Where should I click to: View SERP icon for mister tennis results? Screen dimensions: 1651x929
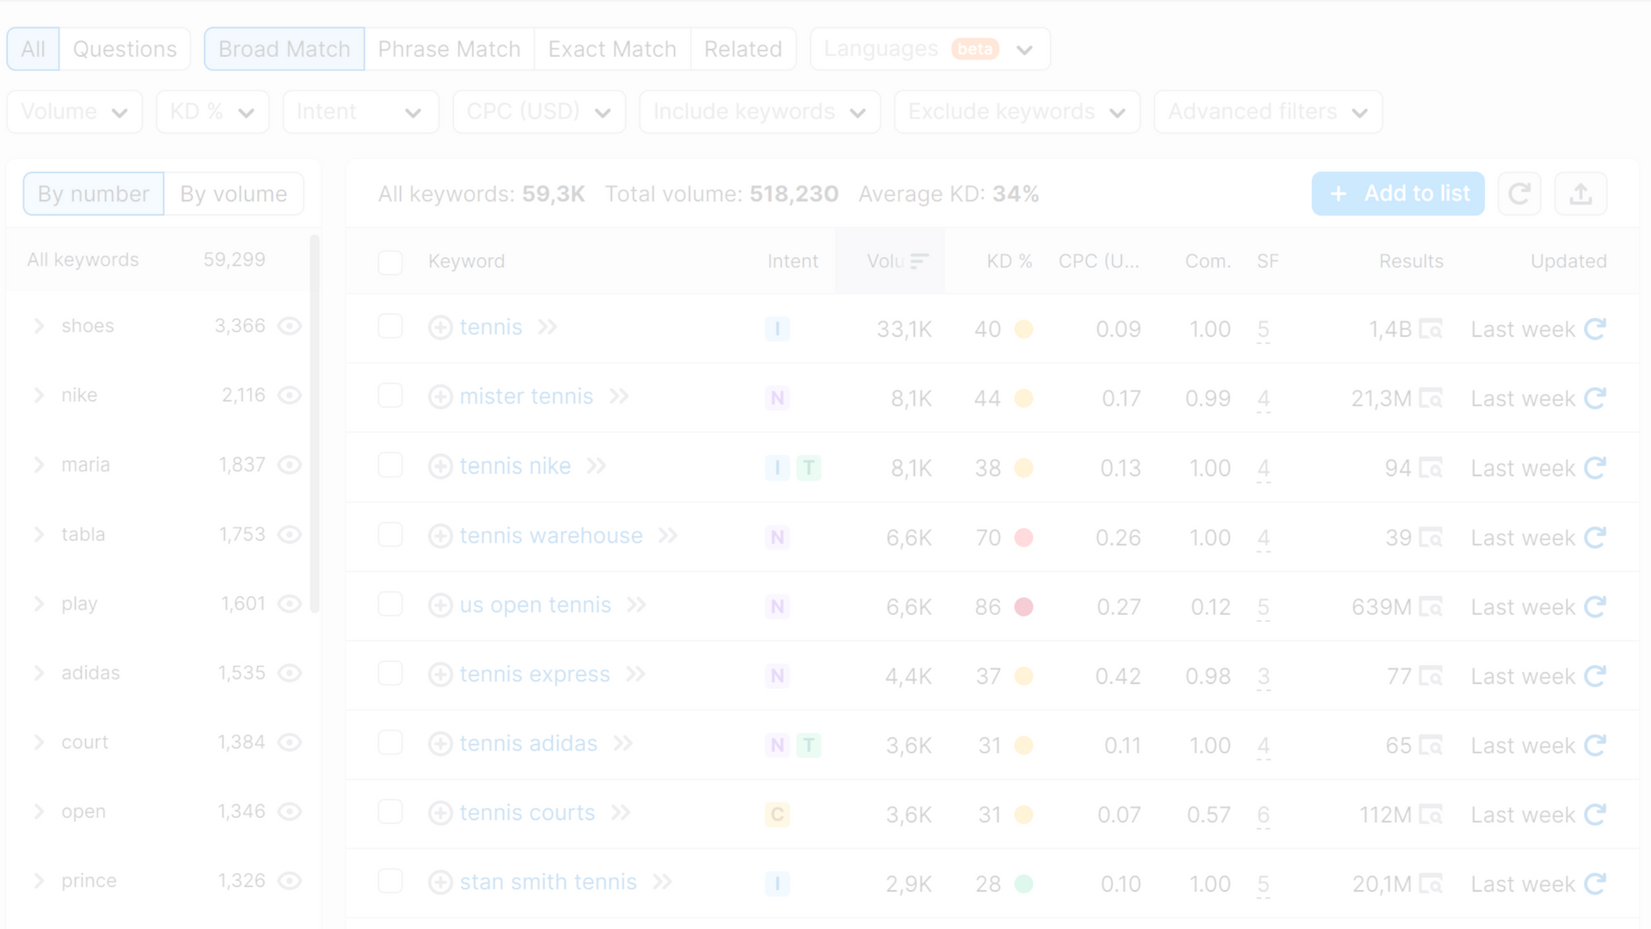(x=1431, y=399)
